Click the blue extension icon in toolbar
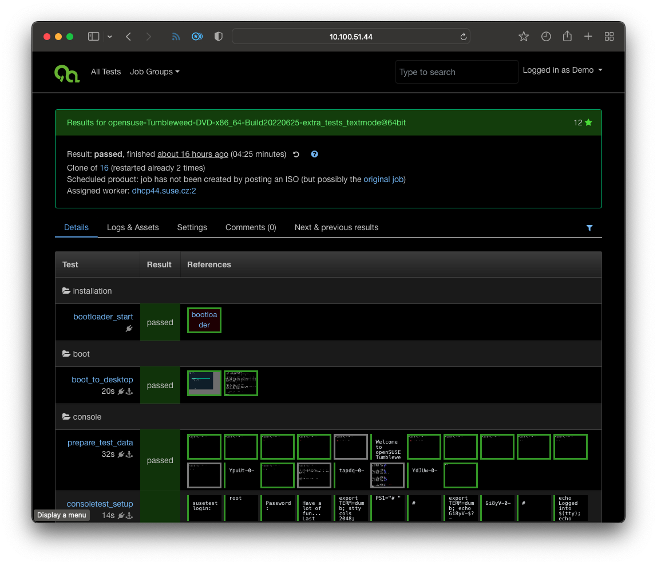Viewport: 657px width, 565px height. 197,37
